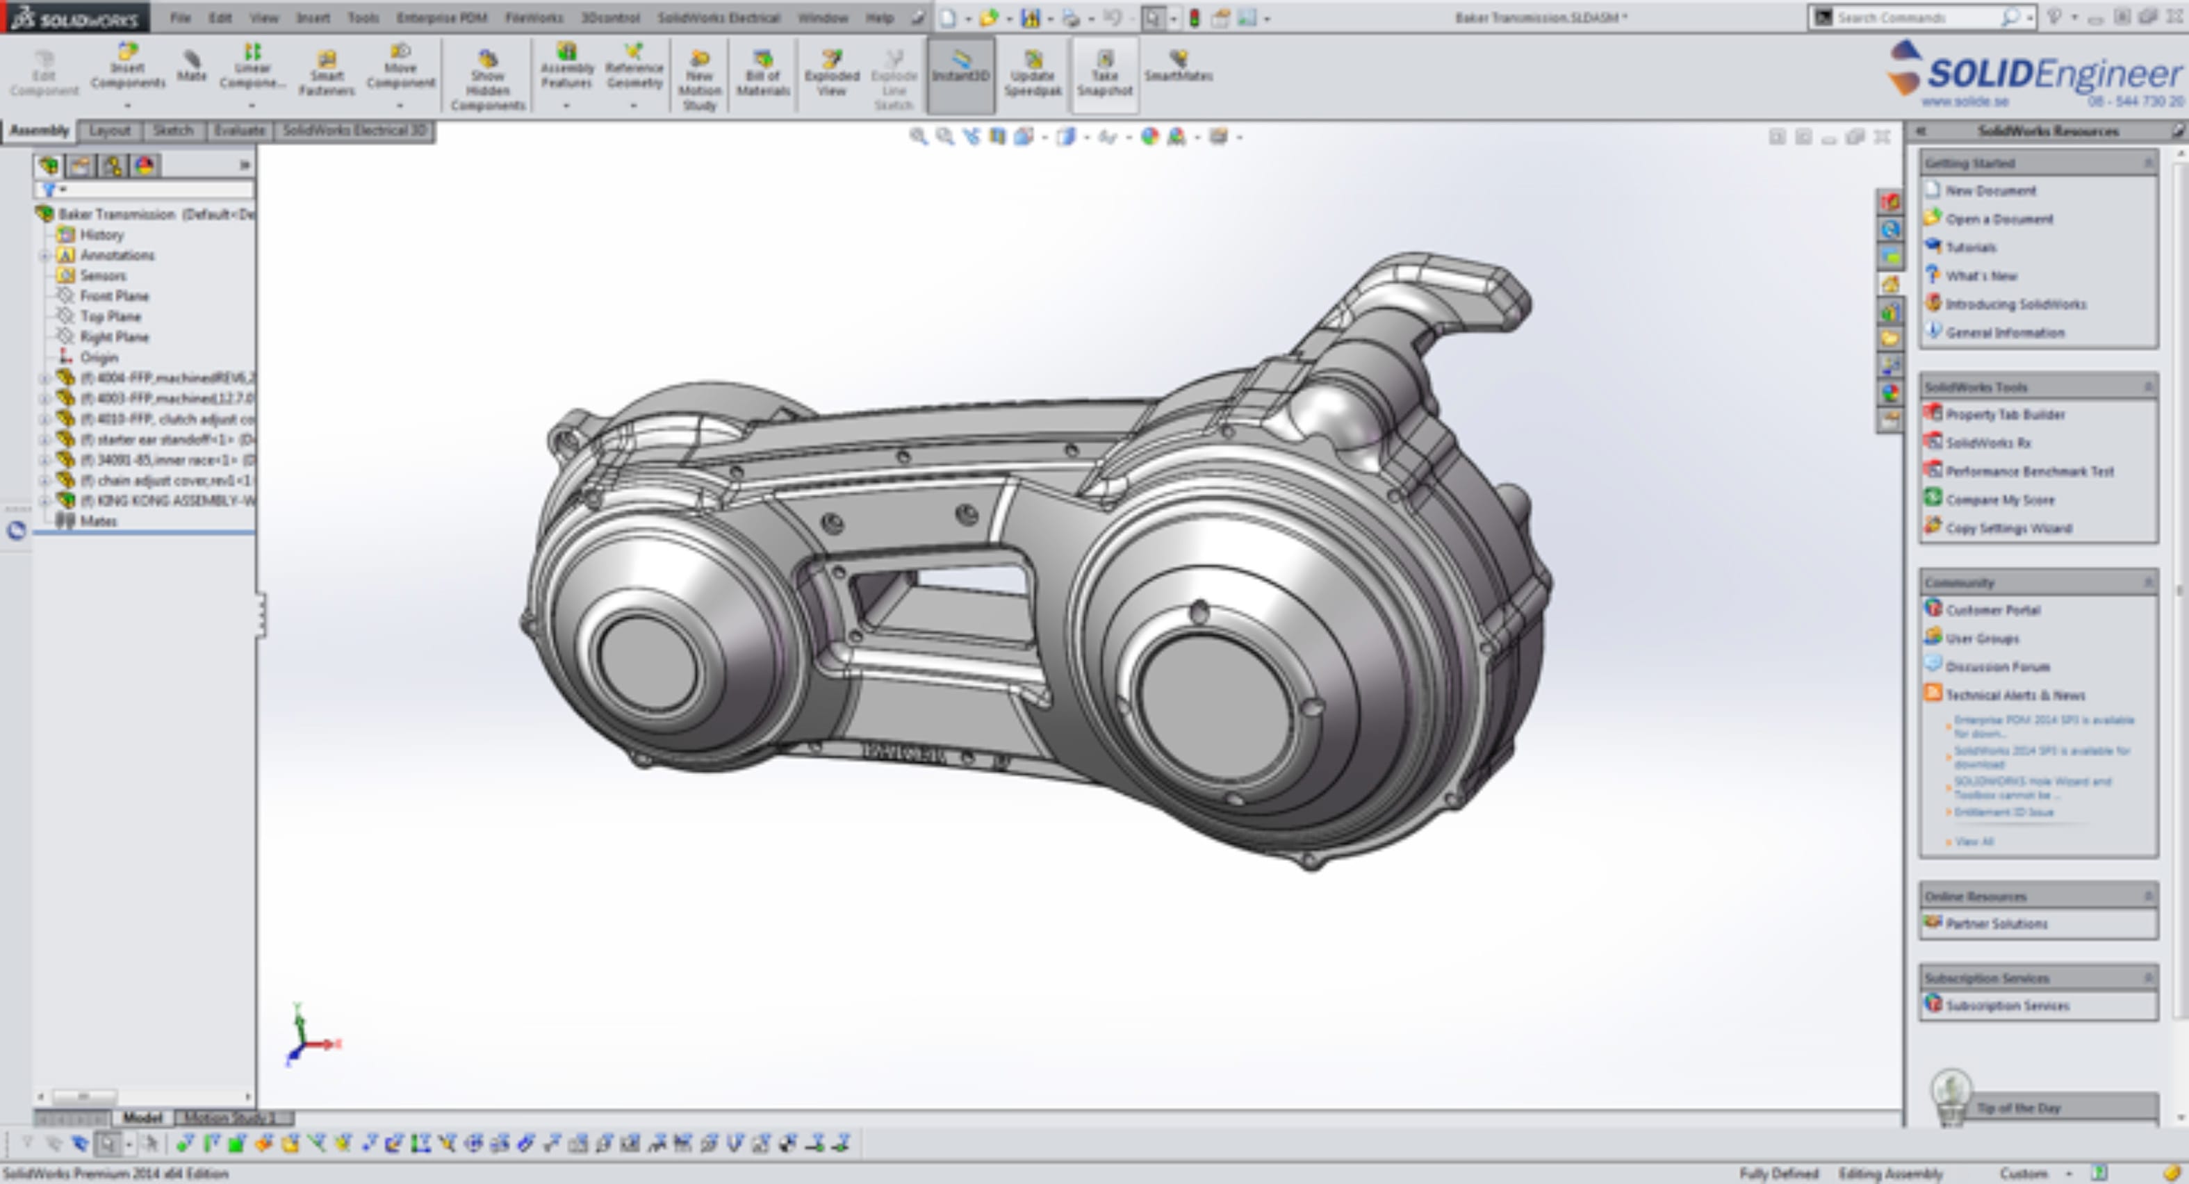Open Assembly Features dropdown arrow
Image resolution: width=2189 pixels, height=1184 pixels.
tap(566, 106)
